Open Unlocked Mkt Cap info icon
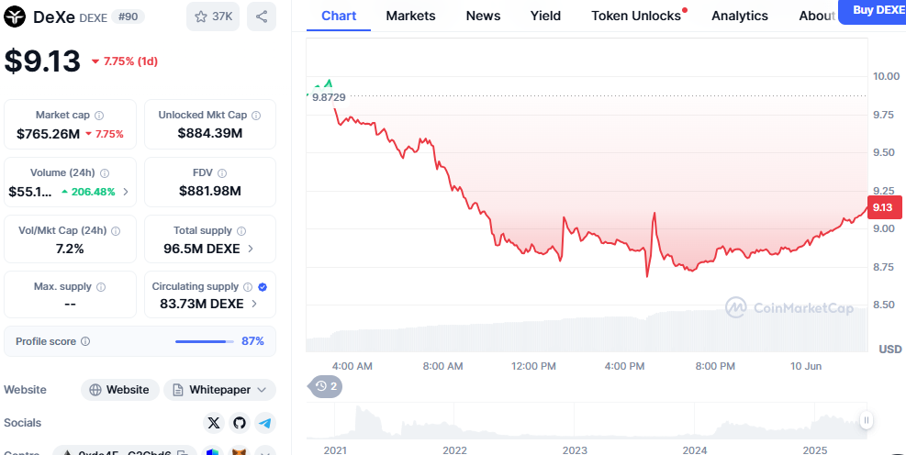The image size is (906, 455). 256,116
